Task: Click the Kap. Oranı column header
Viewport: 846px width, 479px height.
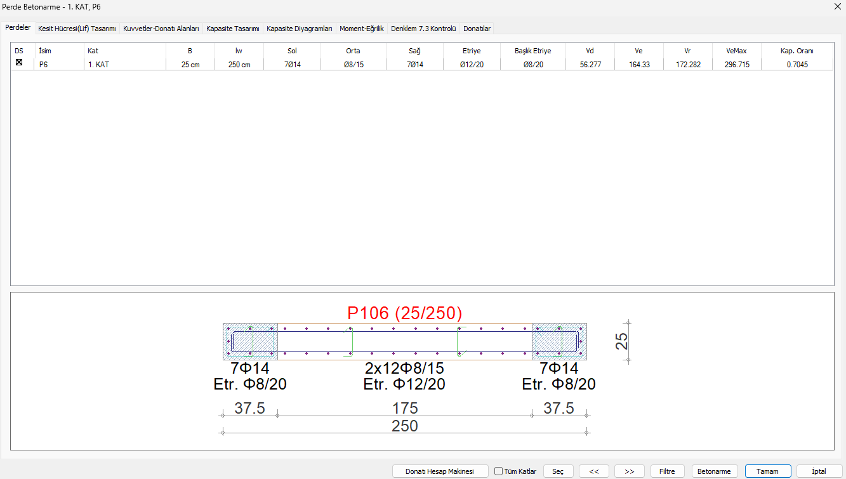Action: click(x=796, y=51)
